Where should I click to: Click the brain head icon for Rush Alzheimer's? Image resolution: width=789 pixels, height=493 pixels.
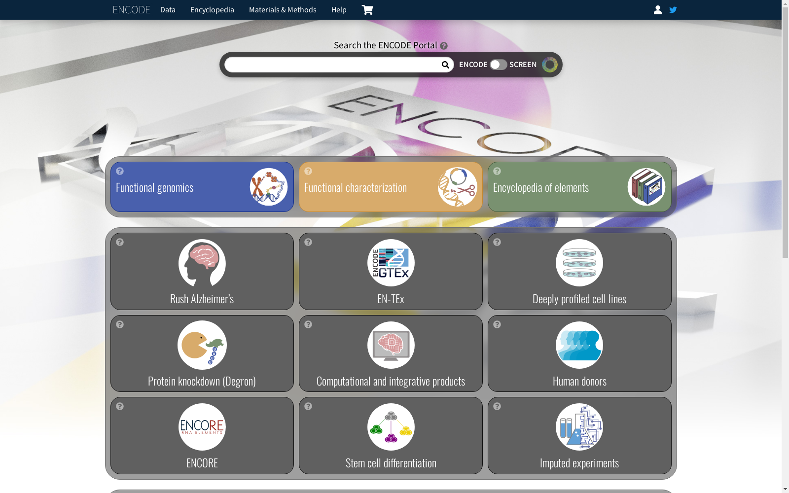[x=202, y=263]
